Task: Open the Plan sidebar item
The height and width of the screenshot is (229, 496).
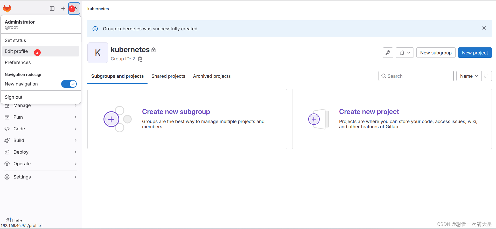Action: click(41, 117)
